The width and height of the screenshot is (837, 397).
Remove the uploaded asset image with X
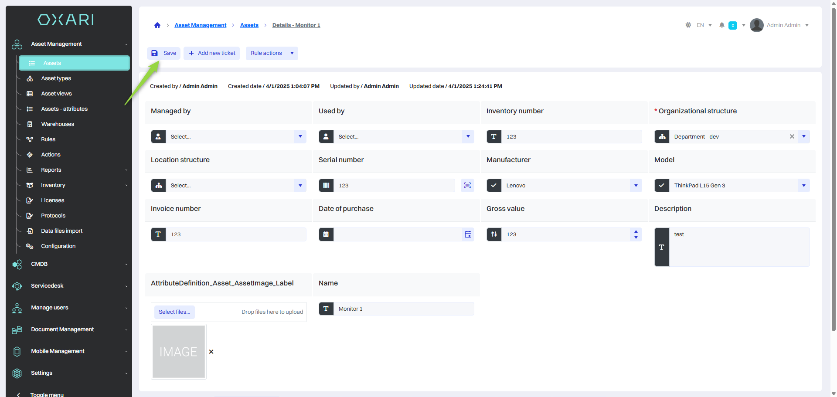(211, 352)
